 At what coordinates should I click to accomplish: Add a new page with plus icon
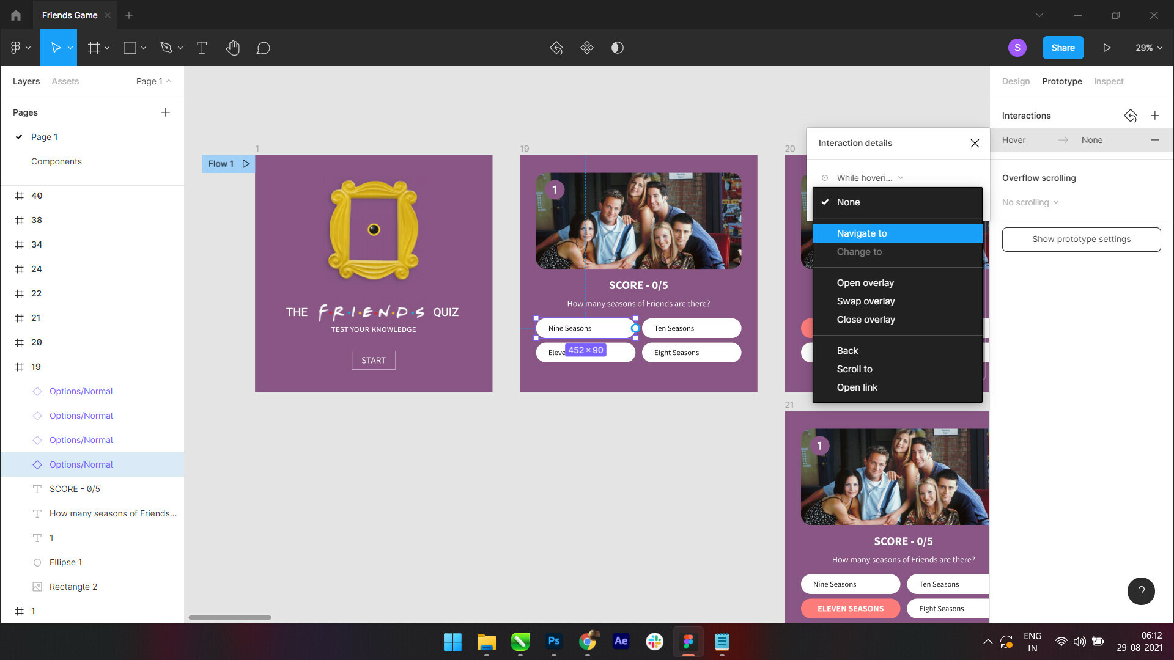click(x=166, y=112)
